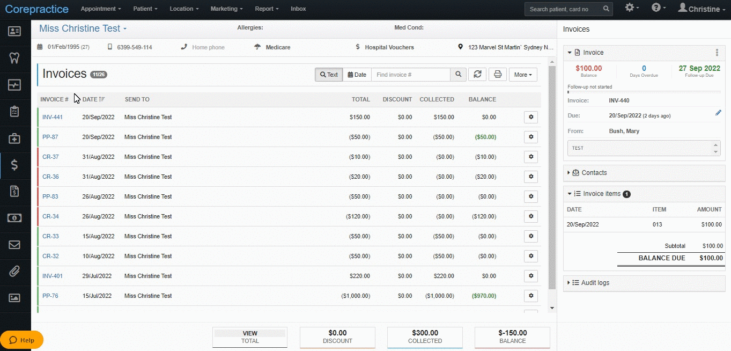Open invoice PP-87 link

pos(50,137)
